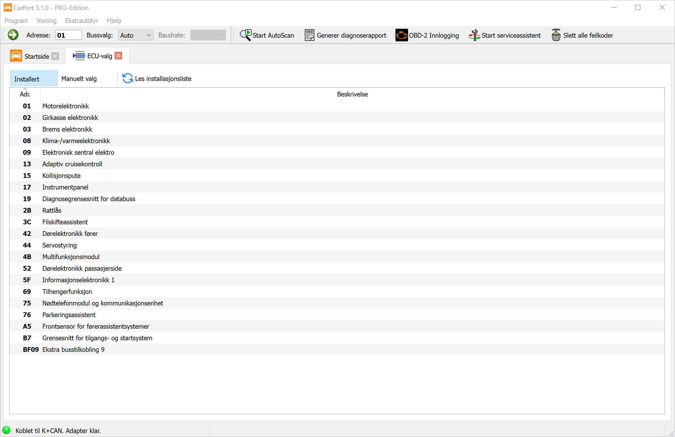
Task: Close the Startside tab
Action: (x=55, y=56)
